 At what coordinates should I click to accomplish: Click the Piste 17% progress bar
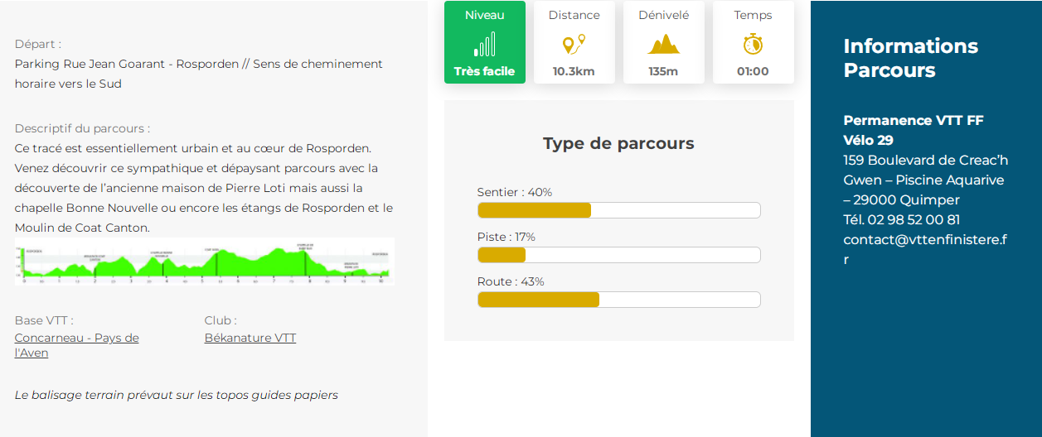click(x=618, y=255)
